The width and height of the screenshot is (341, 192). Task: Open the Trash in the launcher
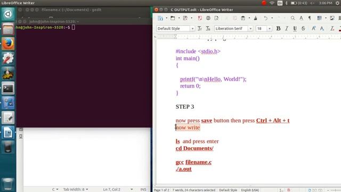tap(8, 184)
